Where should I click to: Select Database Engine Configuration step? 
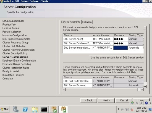click(x=19, y=60)
